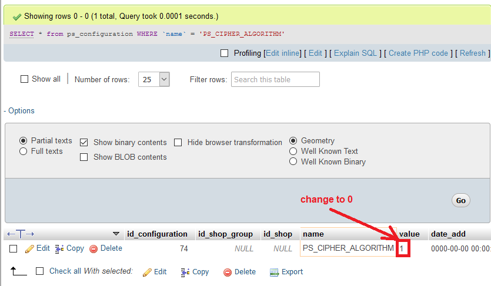
Task: Check Show BLOB contents
Action: [83, 157]
